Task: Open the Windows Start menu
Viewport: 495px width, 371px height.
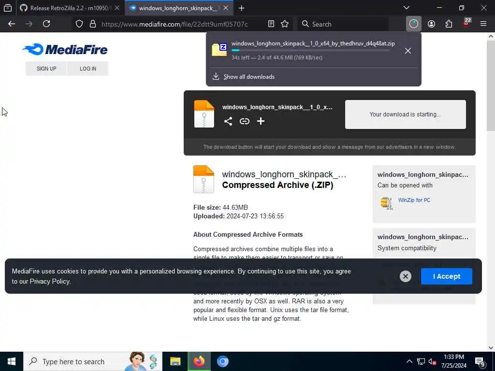Action: 12,361
